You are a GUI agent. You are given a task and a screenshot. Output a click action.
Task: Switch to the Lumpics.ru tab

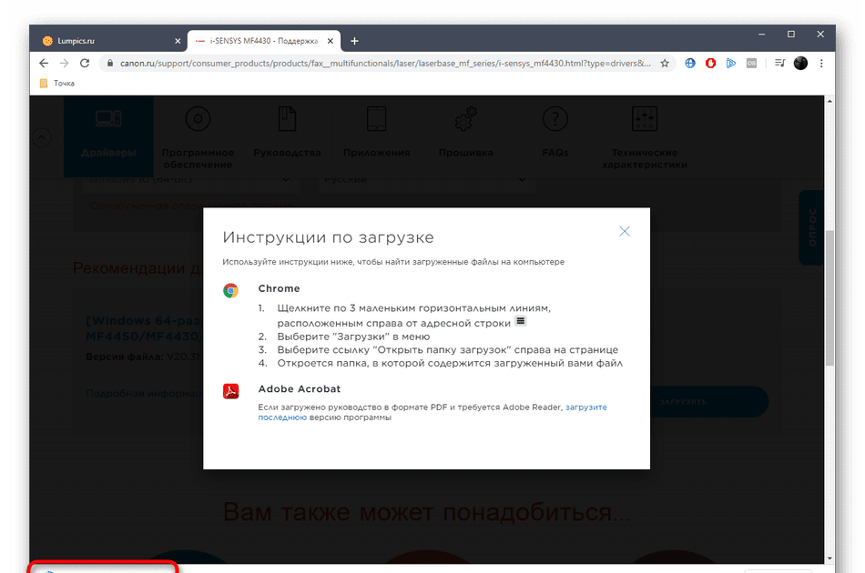108,41
